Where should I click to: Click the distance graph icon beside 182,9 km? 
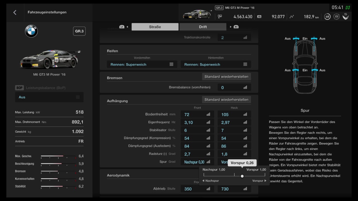point(292,16)
